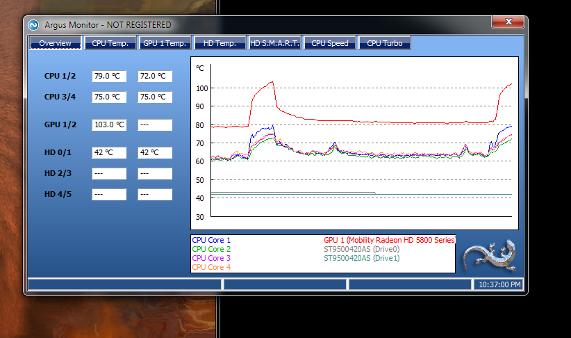Screen dimensions: 571x338
Task: Click the °C axis unit label
Action: point(200,68)
